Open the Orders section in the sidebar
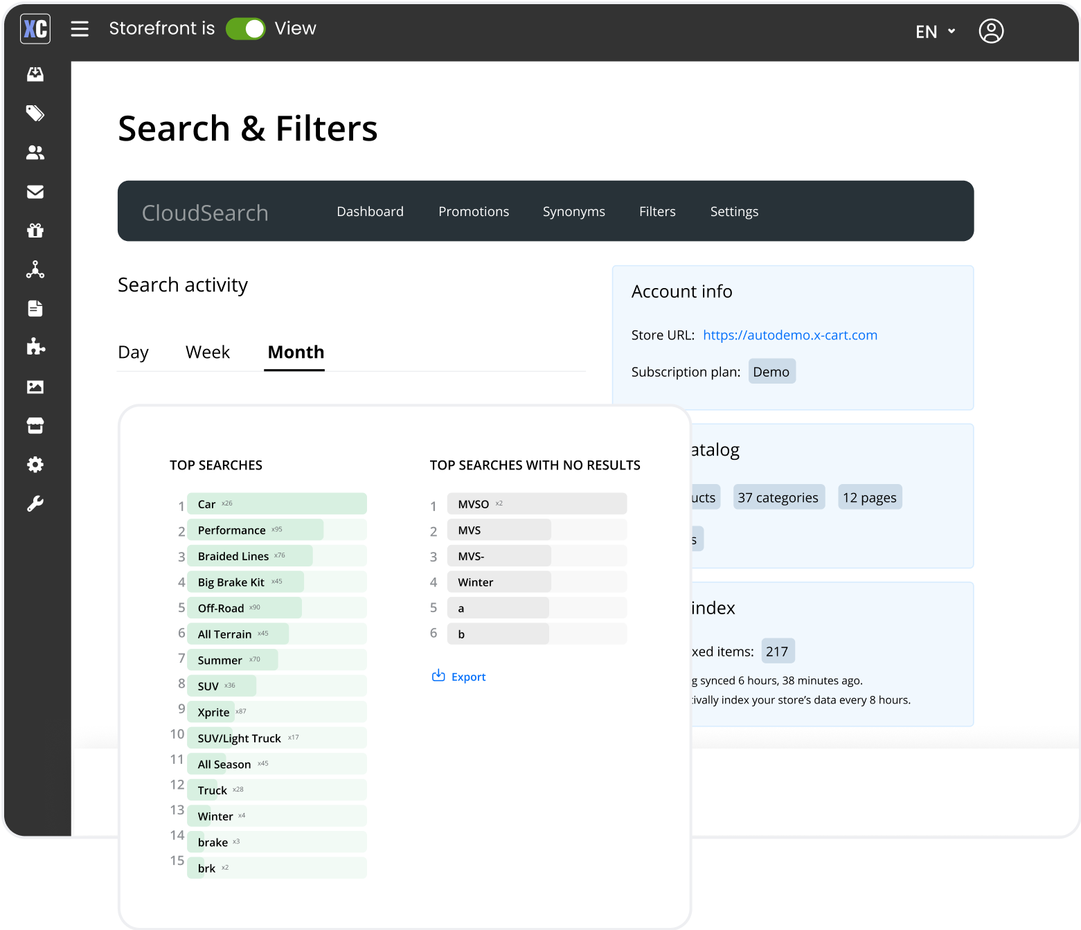The image size is (1081, 930). [x=35, y=74]
